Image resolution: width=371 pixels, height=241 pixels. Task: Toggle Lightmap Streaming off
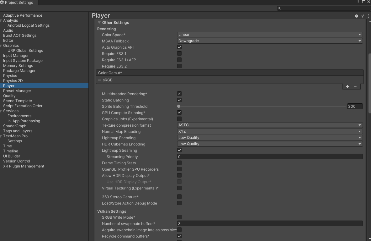179,150
